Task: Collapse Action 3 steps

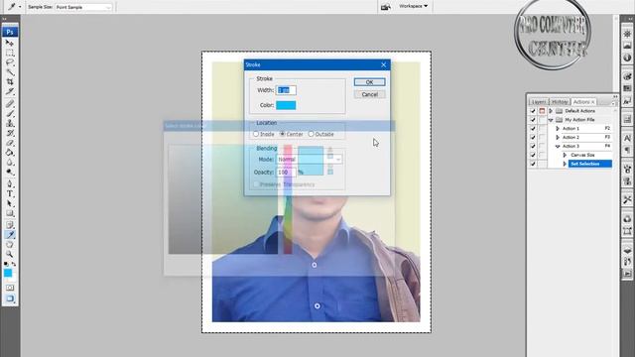Action: tap(558, 146)
